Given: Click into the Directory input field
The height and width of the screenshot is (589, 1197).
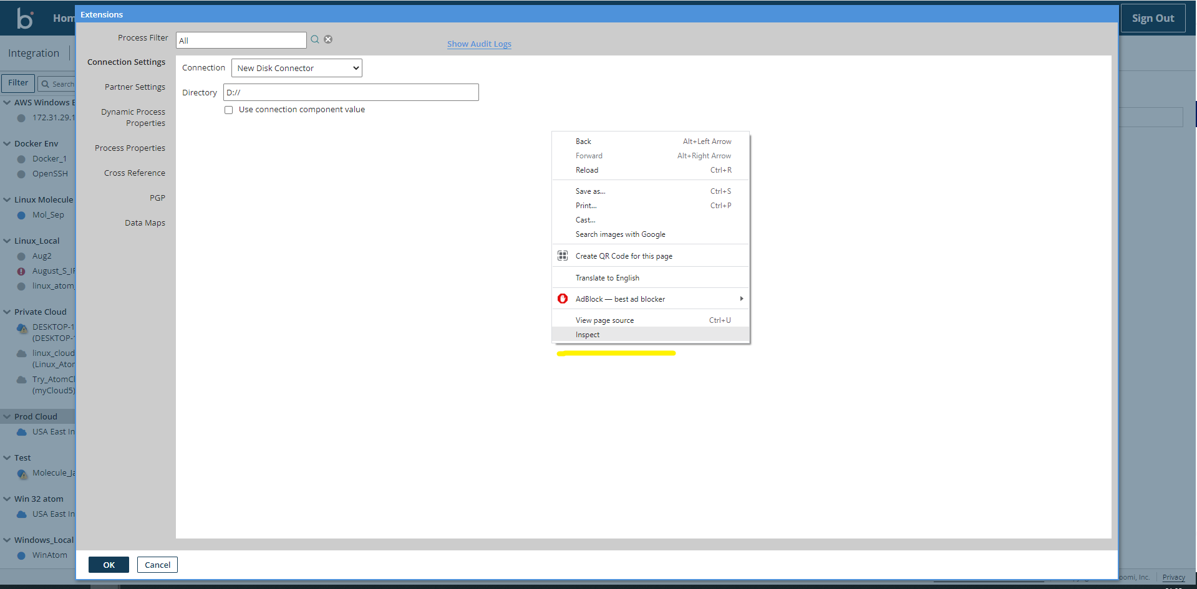Looking at the screenshot, I should pyautogui.click(x=351, y=92).
